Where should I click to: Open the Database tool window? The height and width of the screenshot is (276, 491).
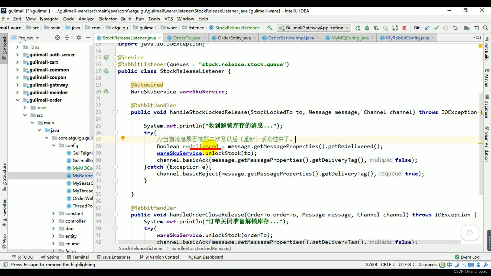point(487,107)
